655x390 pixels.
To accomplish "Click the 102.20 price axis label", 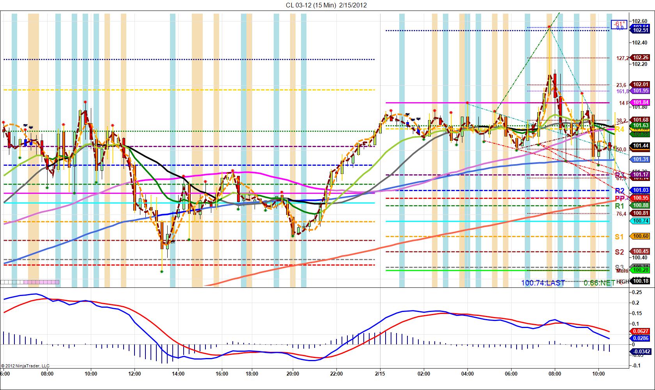I will [x=639, y=64].
